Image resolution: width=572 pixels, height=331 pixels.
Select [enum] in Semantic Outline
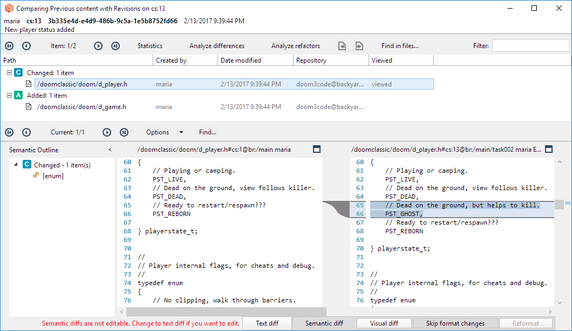[x=53, y=176]
